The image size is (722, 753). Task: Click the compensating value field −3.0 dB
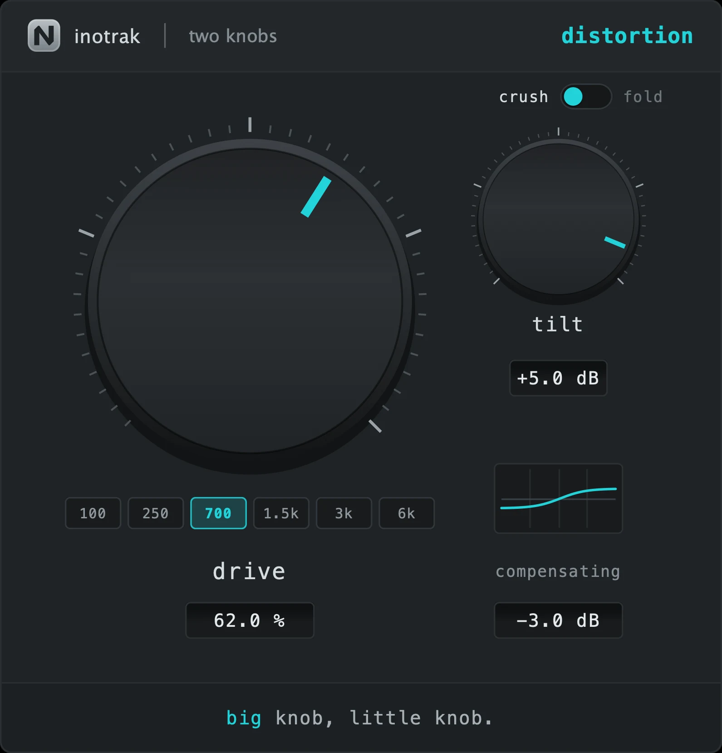558,620
